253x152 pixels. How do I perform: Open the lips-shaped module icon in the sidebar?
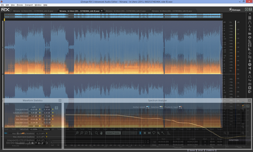pos(249,38)
